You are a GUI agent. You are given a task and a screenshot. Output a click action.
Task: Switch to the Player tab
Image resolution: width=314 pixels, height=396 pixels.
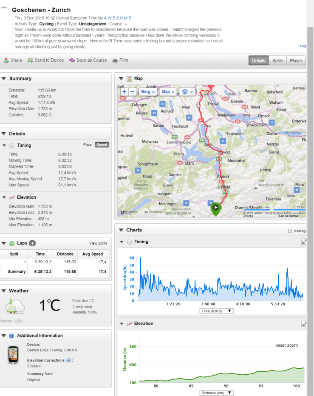click(x=296, y=60)
